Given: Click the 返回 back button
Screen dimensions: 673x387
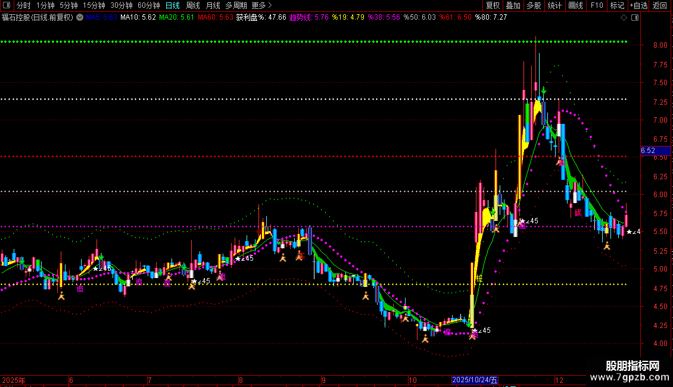Looking at the screenshot, I should 660,5.
